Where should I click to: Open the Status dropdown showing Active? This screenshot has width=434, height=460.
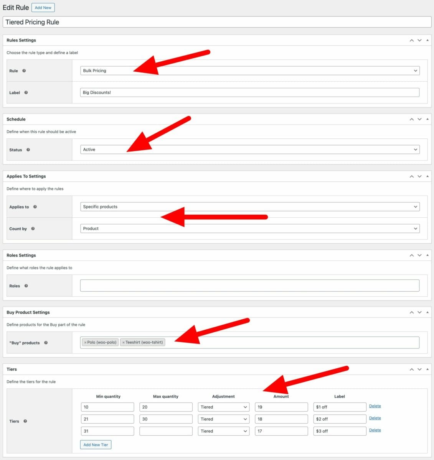tap(250, 149)
